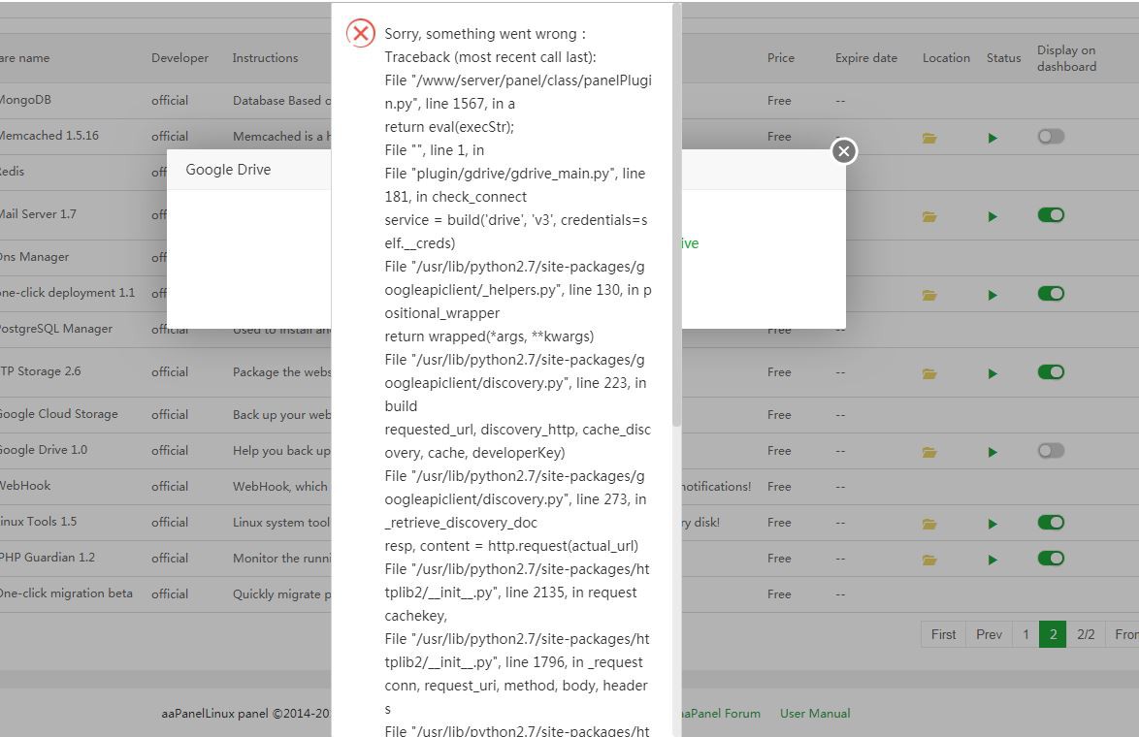Click the Mail Server play status icon
The image size is (1139, 737).
tap(993, 216)
